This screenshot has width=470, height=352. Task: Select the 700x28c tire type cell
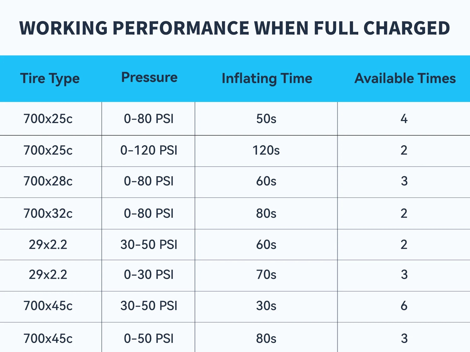tap(48, 181)
